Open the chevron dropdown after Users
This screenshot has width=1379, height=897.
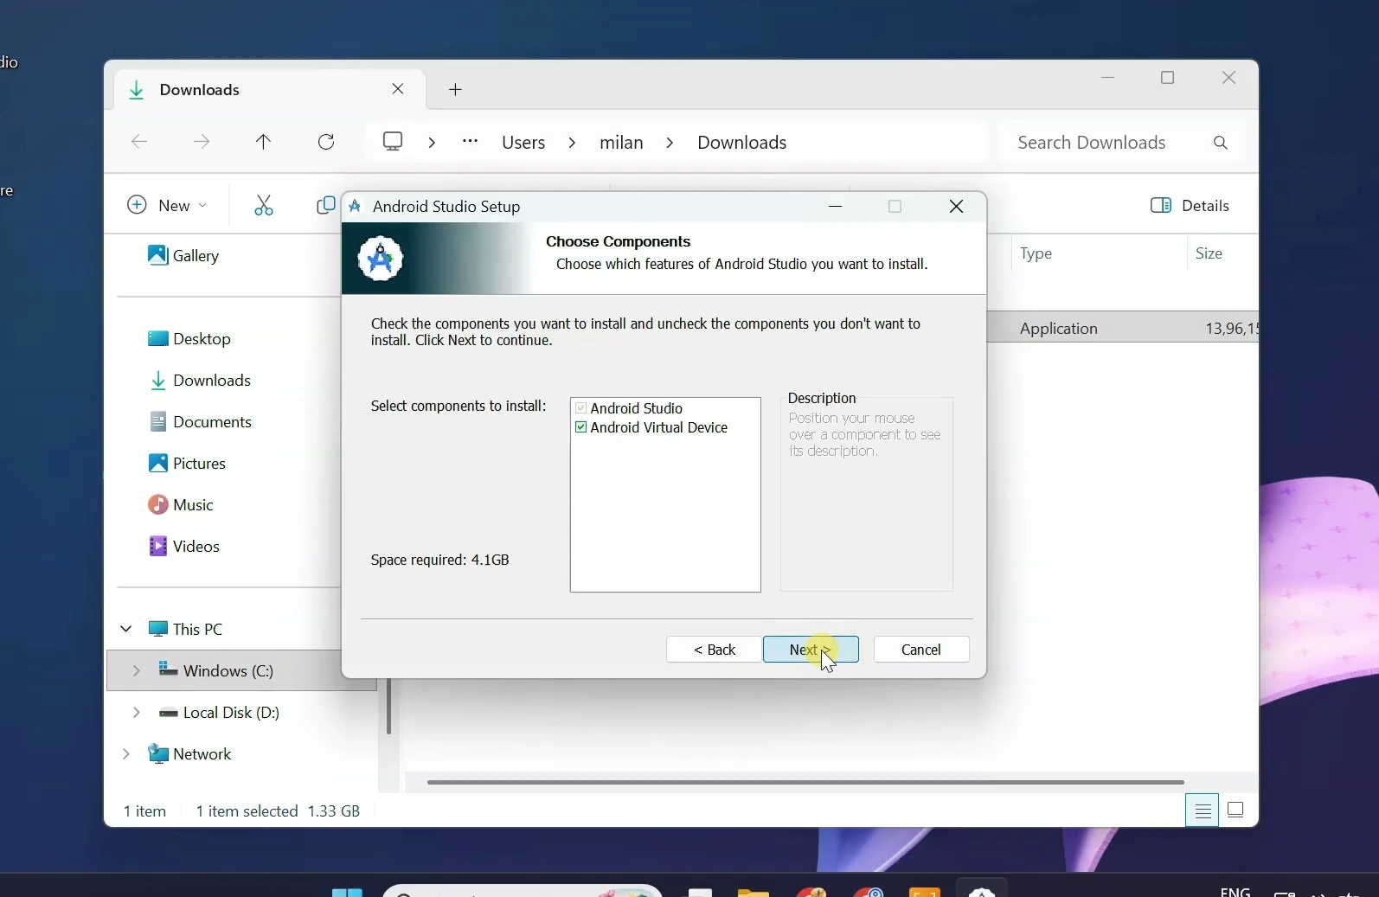[x=572, y=143]
